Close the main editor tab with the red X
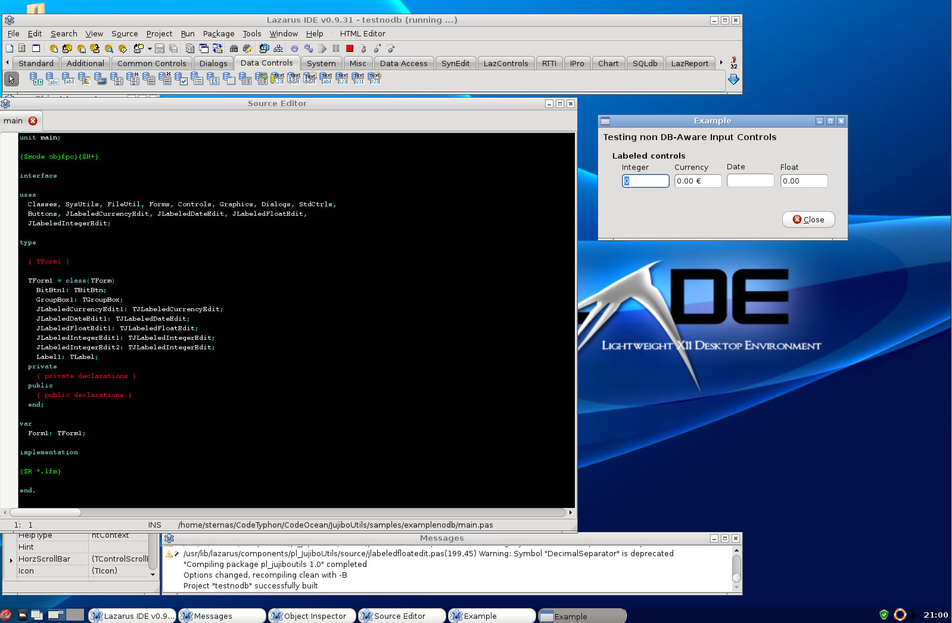This screenshot has height=623, width=952. [x=33, y=121]
